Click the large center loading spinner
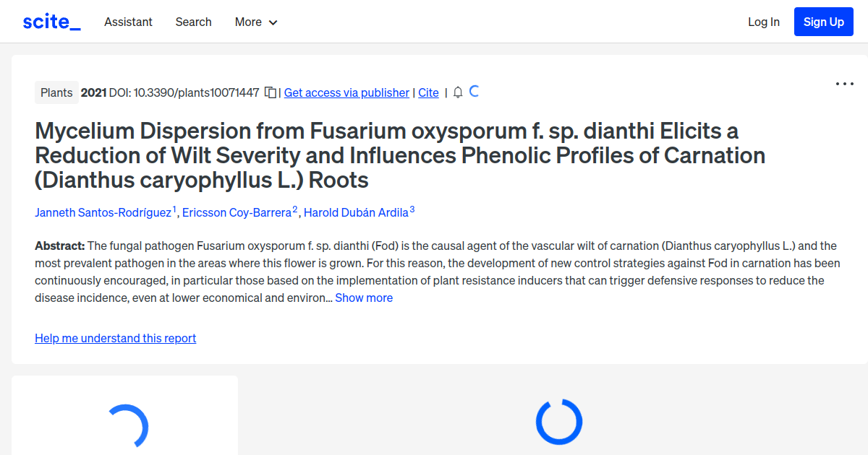Viewport: 868px width, 455px height. [x=558, y=422]
